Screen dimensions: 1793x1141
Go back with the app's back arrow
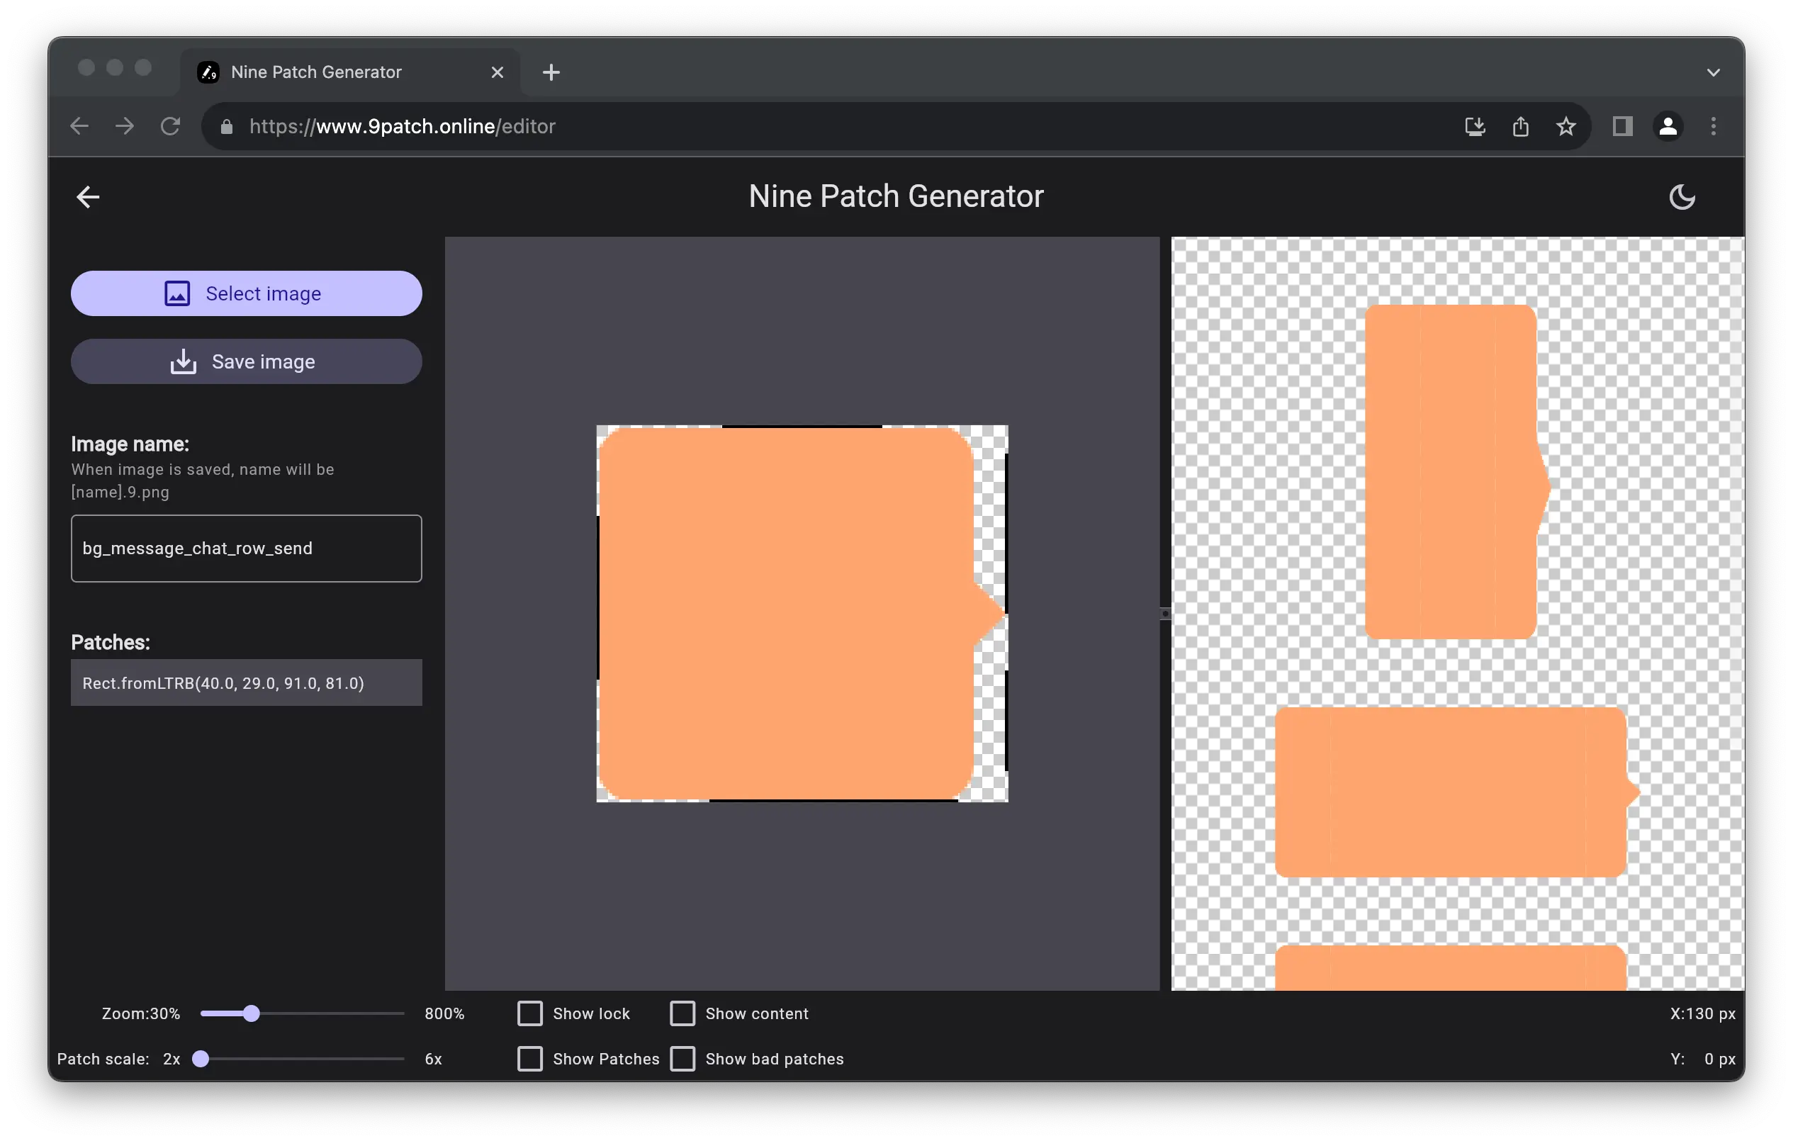88,196
